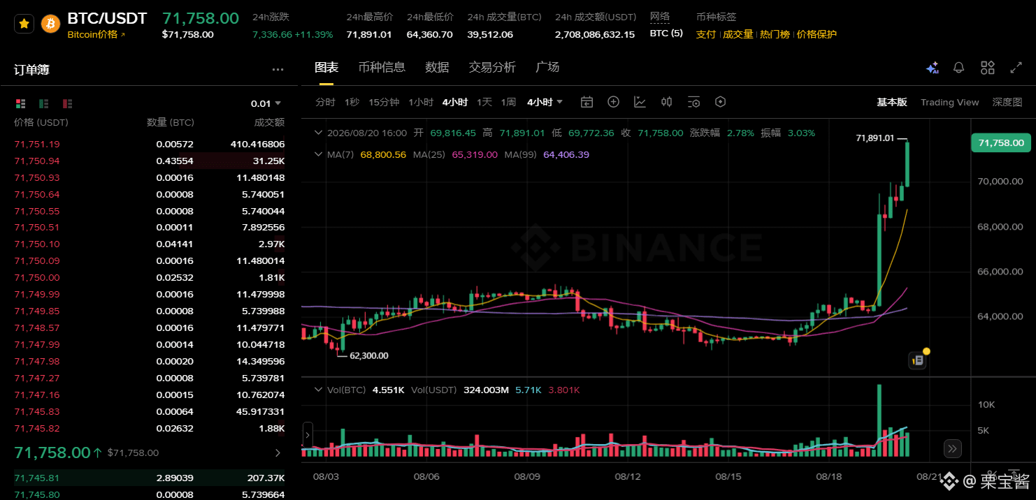Screen dimensions: 1036x500
Task: Click the 71,891.01 high price label on chart
Action: coord(875,138)
